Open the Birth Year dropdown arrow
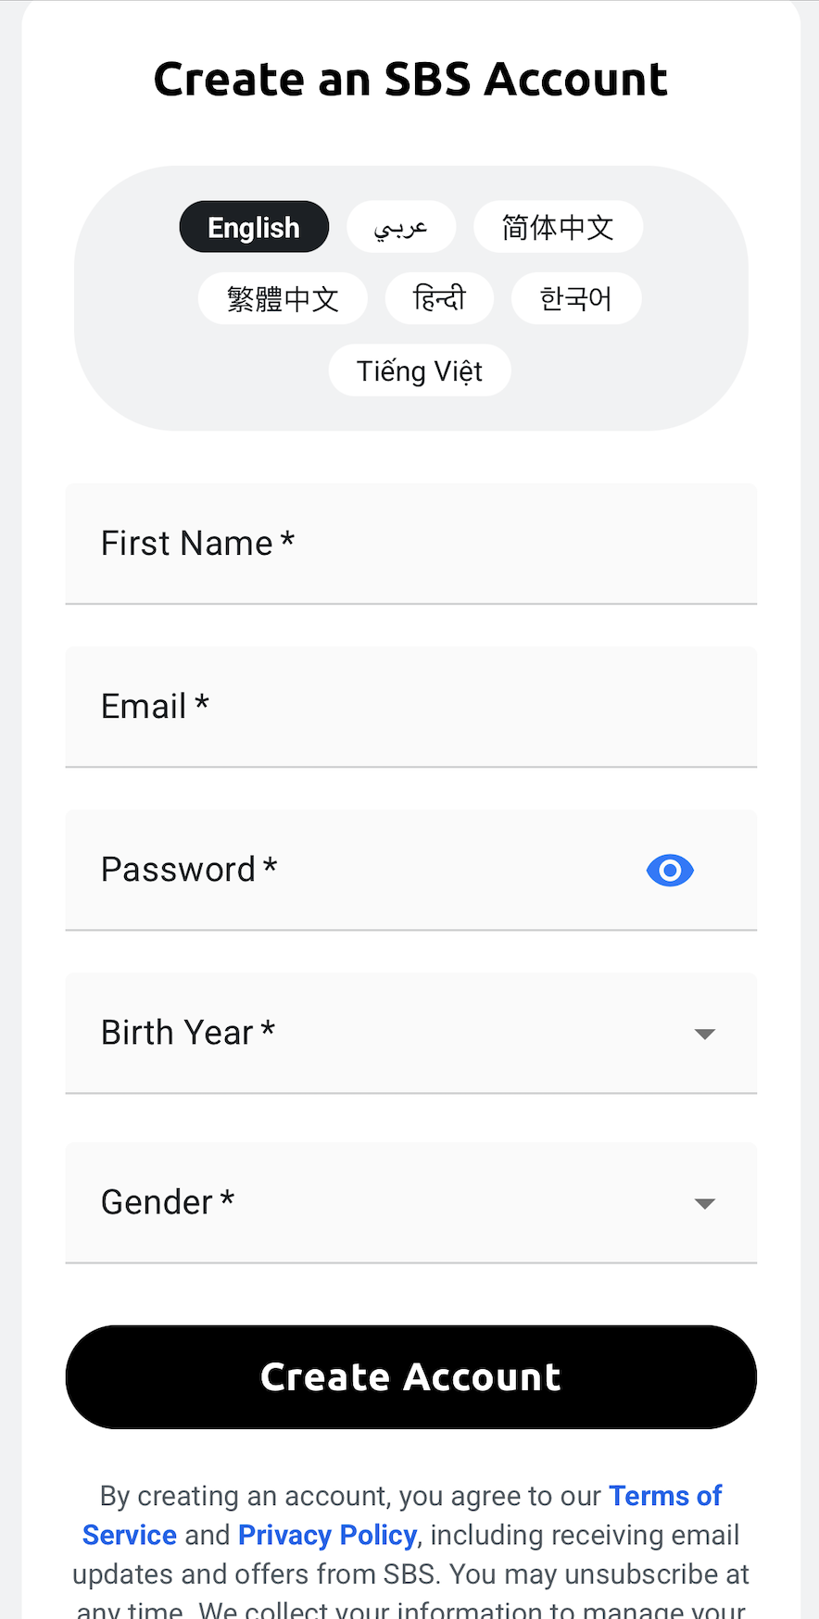819x1619 pixels. tap(705, 1034)
